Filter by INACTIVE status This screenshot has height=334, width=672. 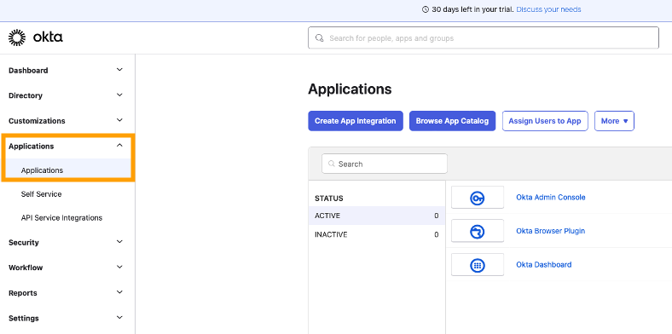point(377,234)
